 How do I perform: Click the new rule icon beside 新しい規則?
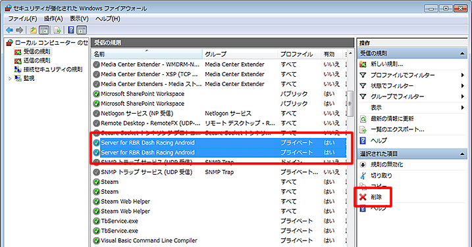(363, 64)
